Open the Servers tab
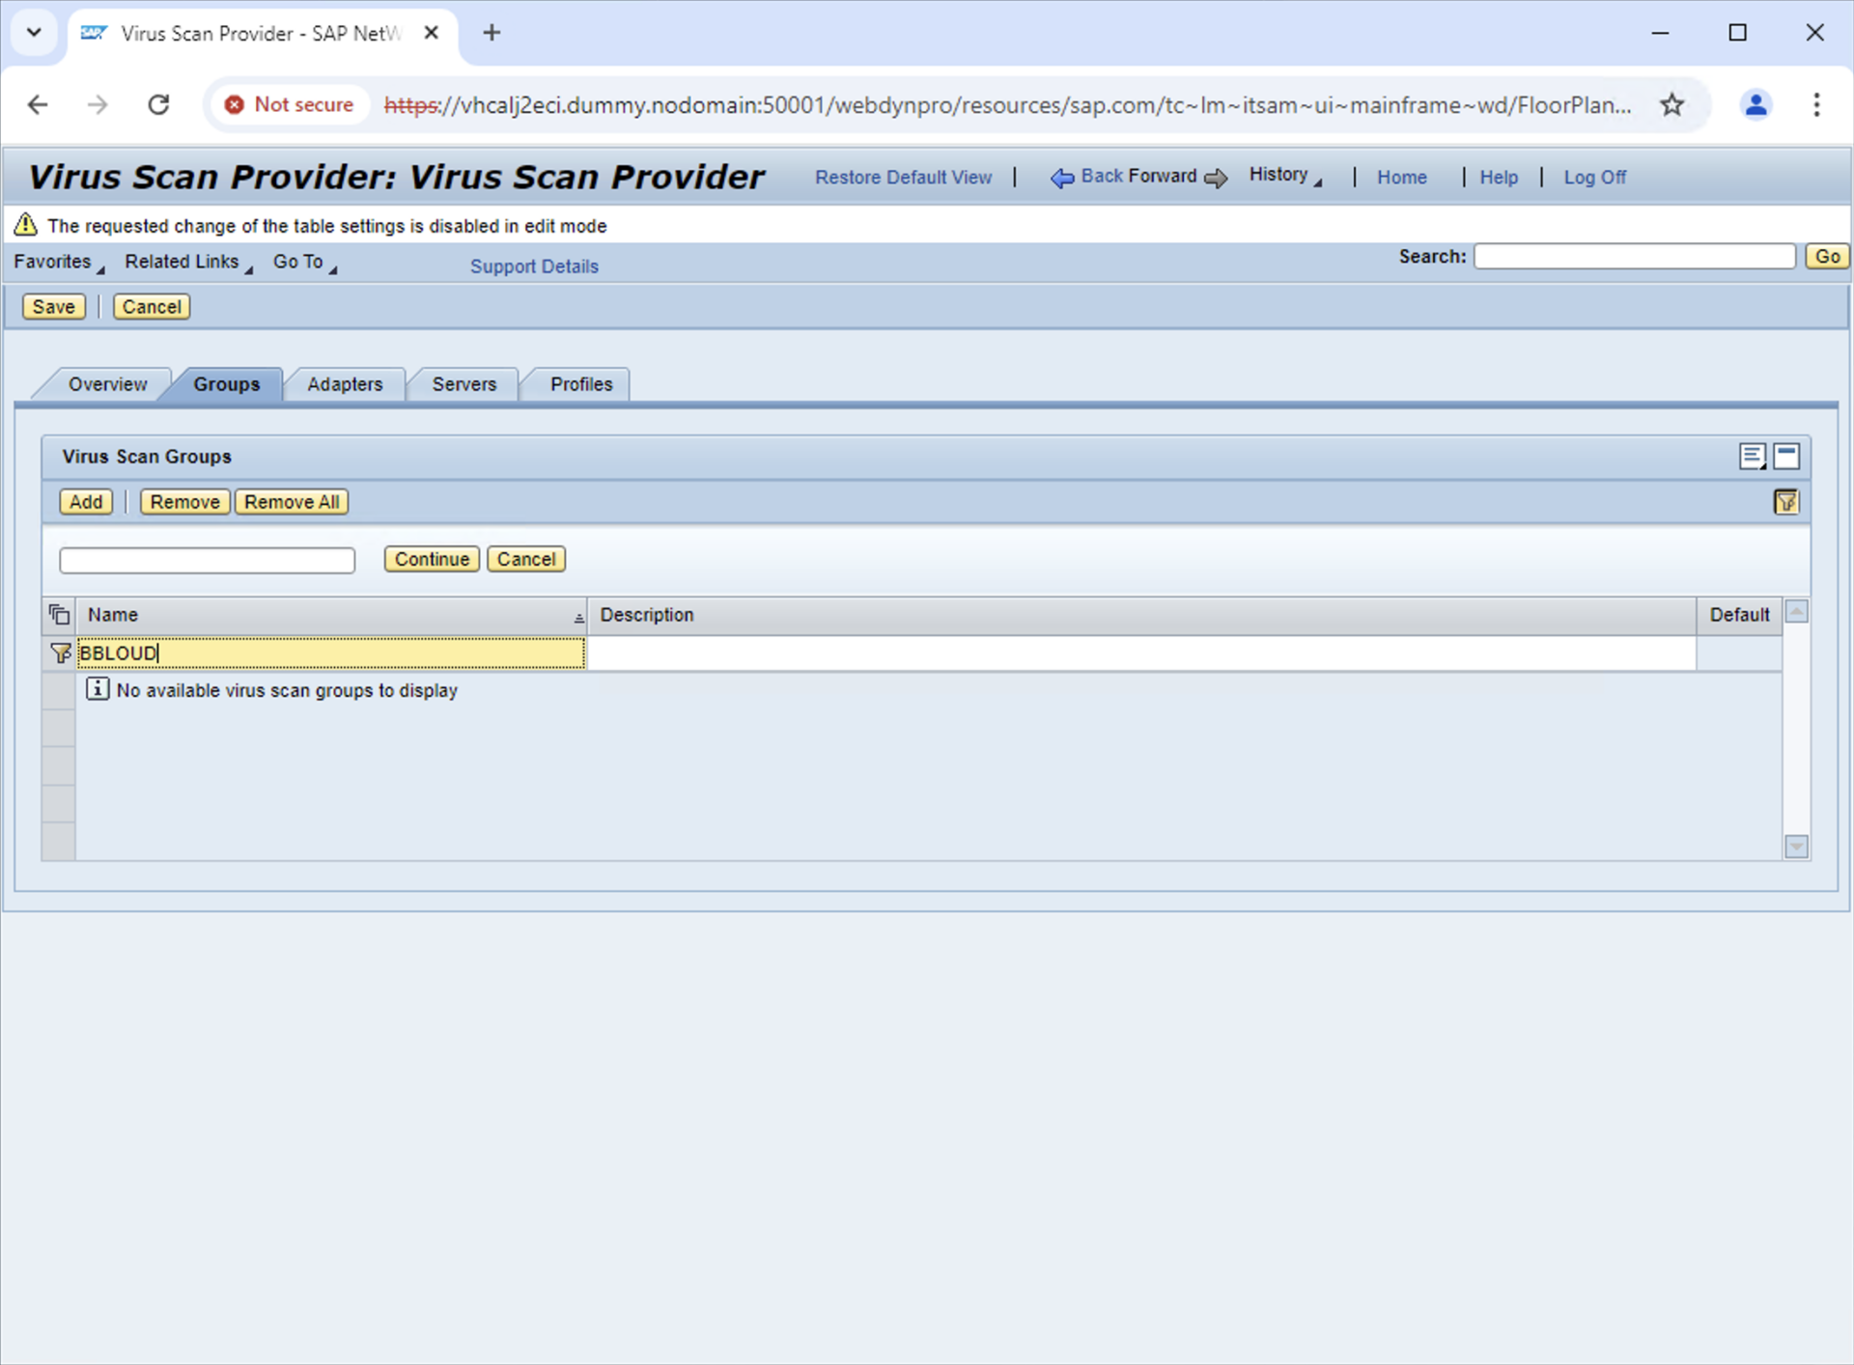Image resolution: width=1854 pixels, height=1365 pixels. 464,384
